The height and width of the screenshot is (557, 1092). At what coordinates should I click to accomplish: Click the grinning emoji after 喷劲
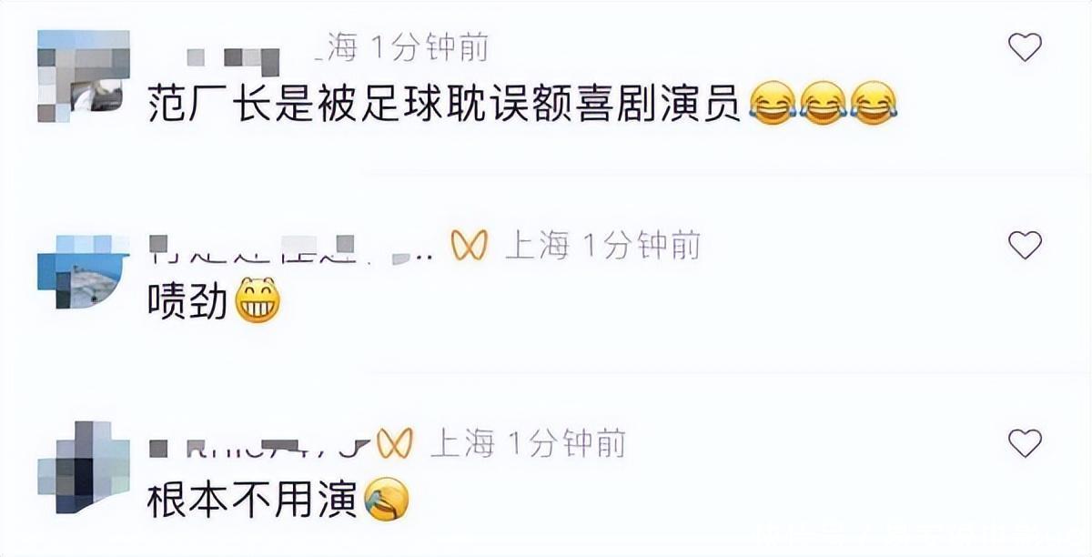click(x=258, y=302)
